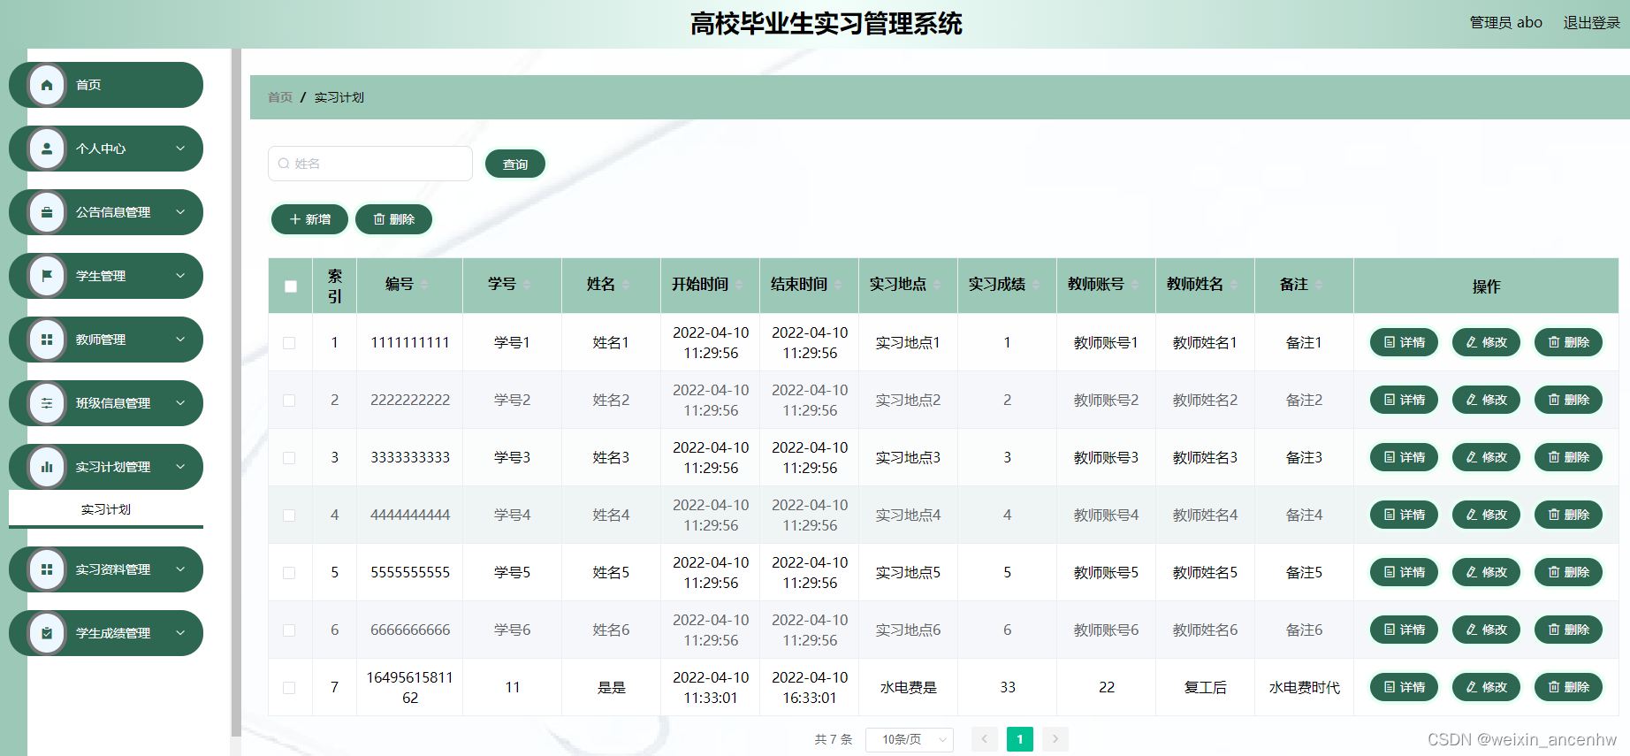Viewport: 1630px width, 756px height.
Task: Sort by 实习地点 column arrows
Action: [937, 285]
